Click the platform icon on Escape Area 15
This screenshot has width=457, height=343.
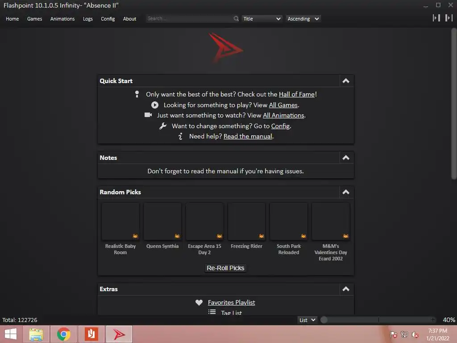pyautogui.click(x=220, y=236)
